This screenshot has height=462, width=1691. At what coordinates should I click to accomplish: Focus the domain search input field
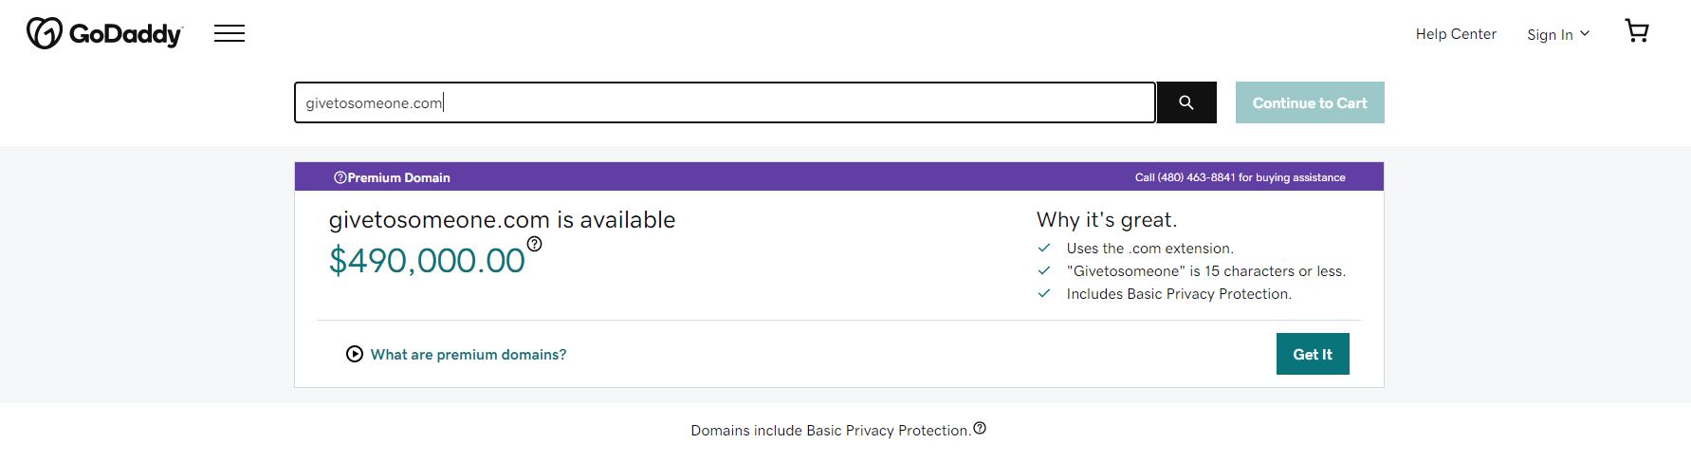click(x=725, y=102)
